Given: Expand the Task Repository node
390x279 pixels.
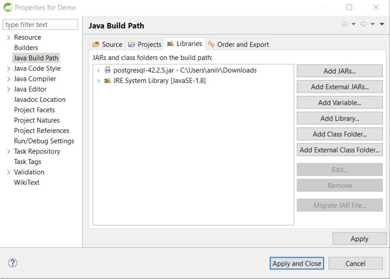Looking at the screenshot, I should [9, 151].
